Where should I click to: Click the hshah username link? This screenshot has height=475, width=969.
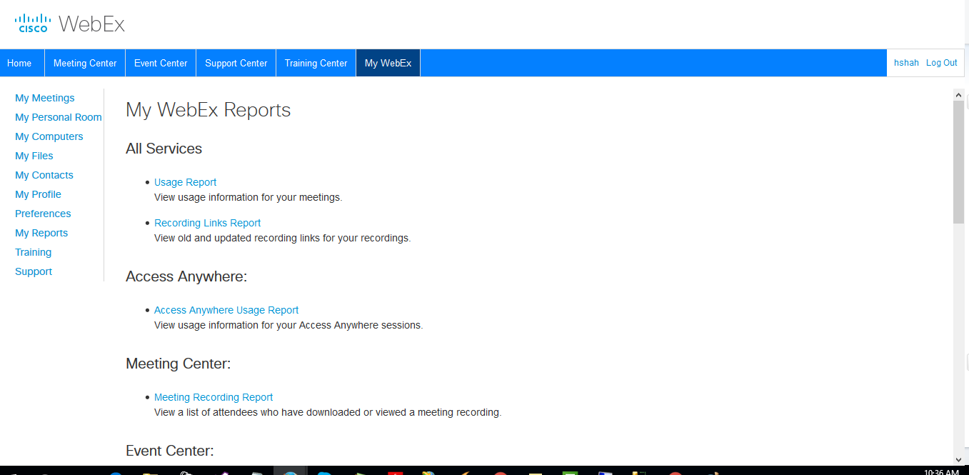point(905,62)
